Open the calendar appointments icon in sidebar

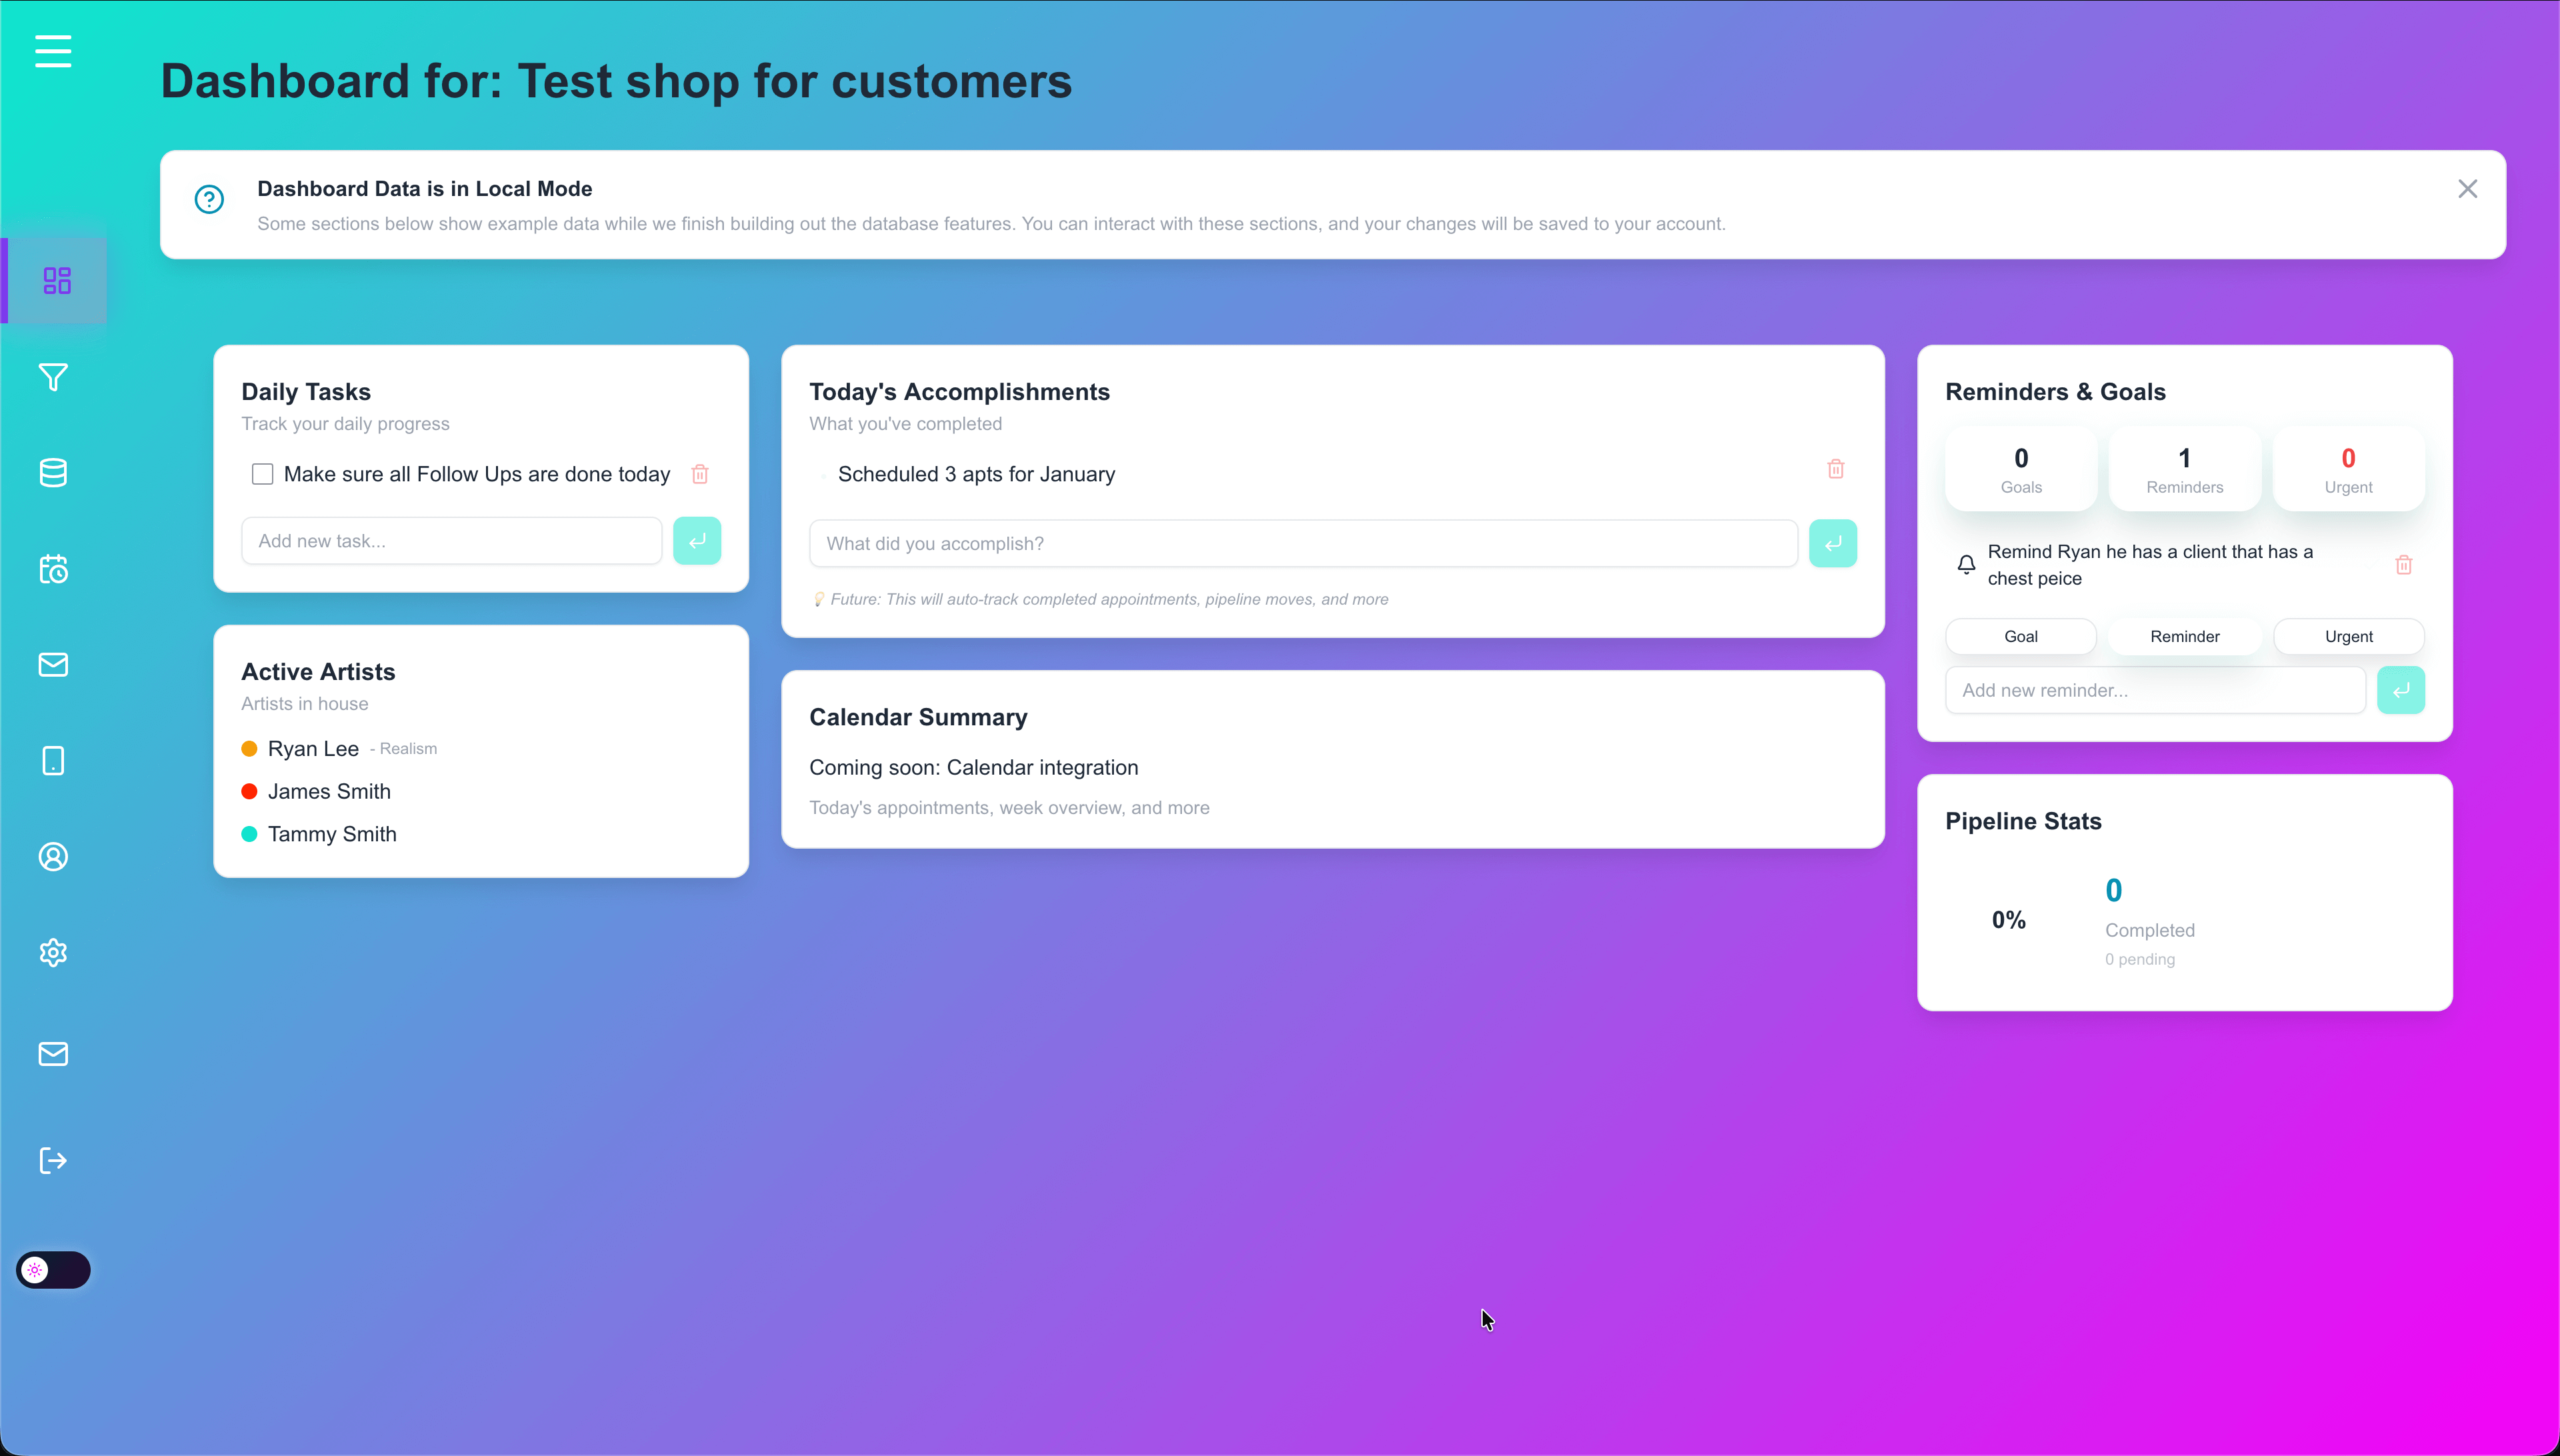pos(52,568)
